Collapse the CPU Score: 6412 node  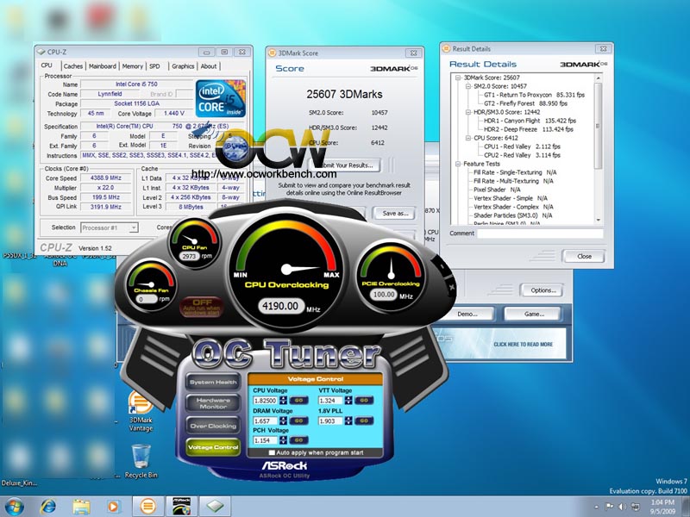click(x=467, y=138)
